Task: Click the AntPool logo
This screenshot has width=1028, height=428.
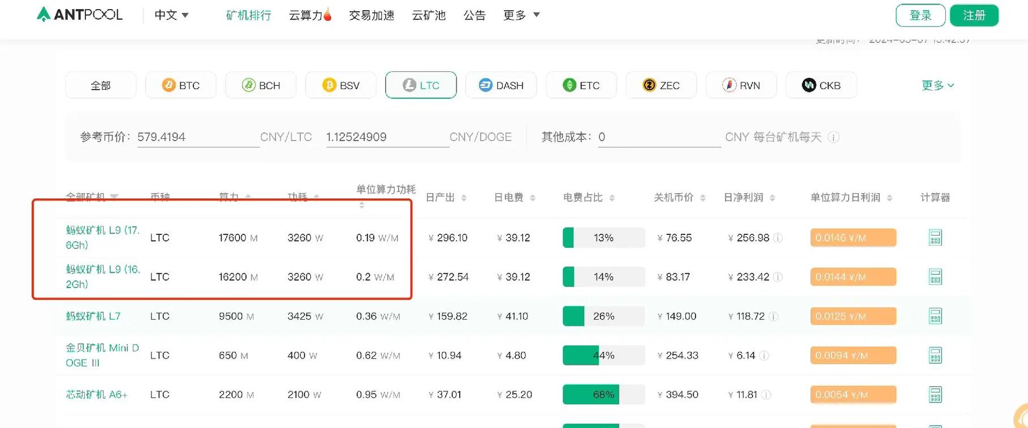Action: click(79, 15)
